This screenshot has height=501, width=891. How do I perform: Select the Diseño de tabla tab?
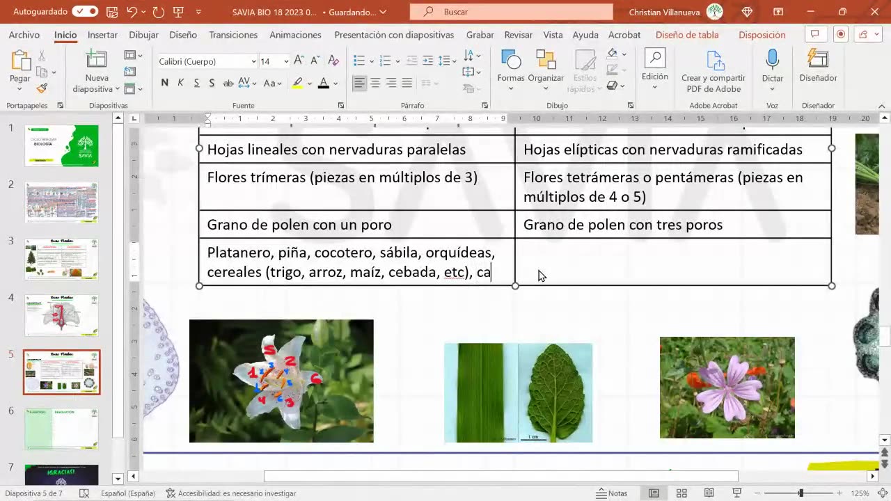[687, 35]
